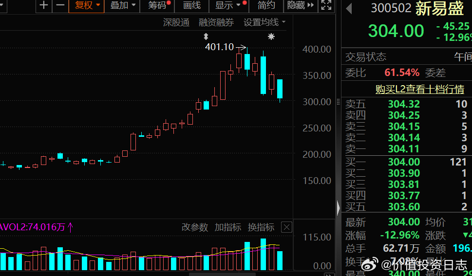Click the 买三 price 303.81
This screenshot has width=472, height=276.
tap(404, 184)
